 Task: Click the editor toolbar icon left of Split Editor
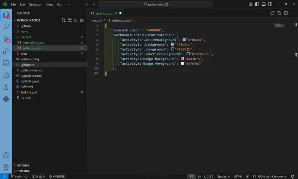pos(279,13)
